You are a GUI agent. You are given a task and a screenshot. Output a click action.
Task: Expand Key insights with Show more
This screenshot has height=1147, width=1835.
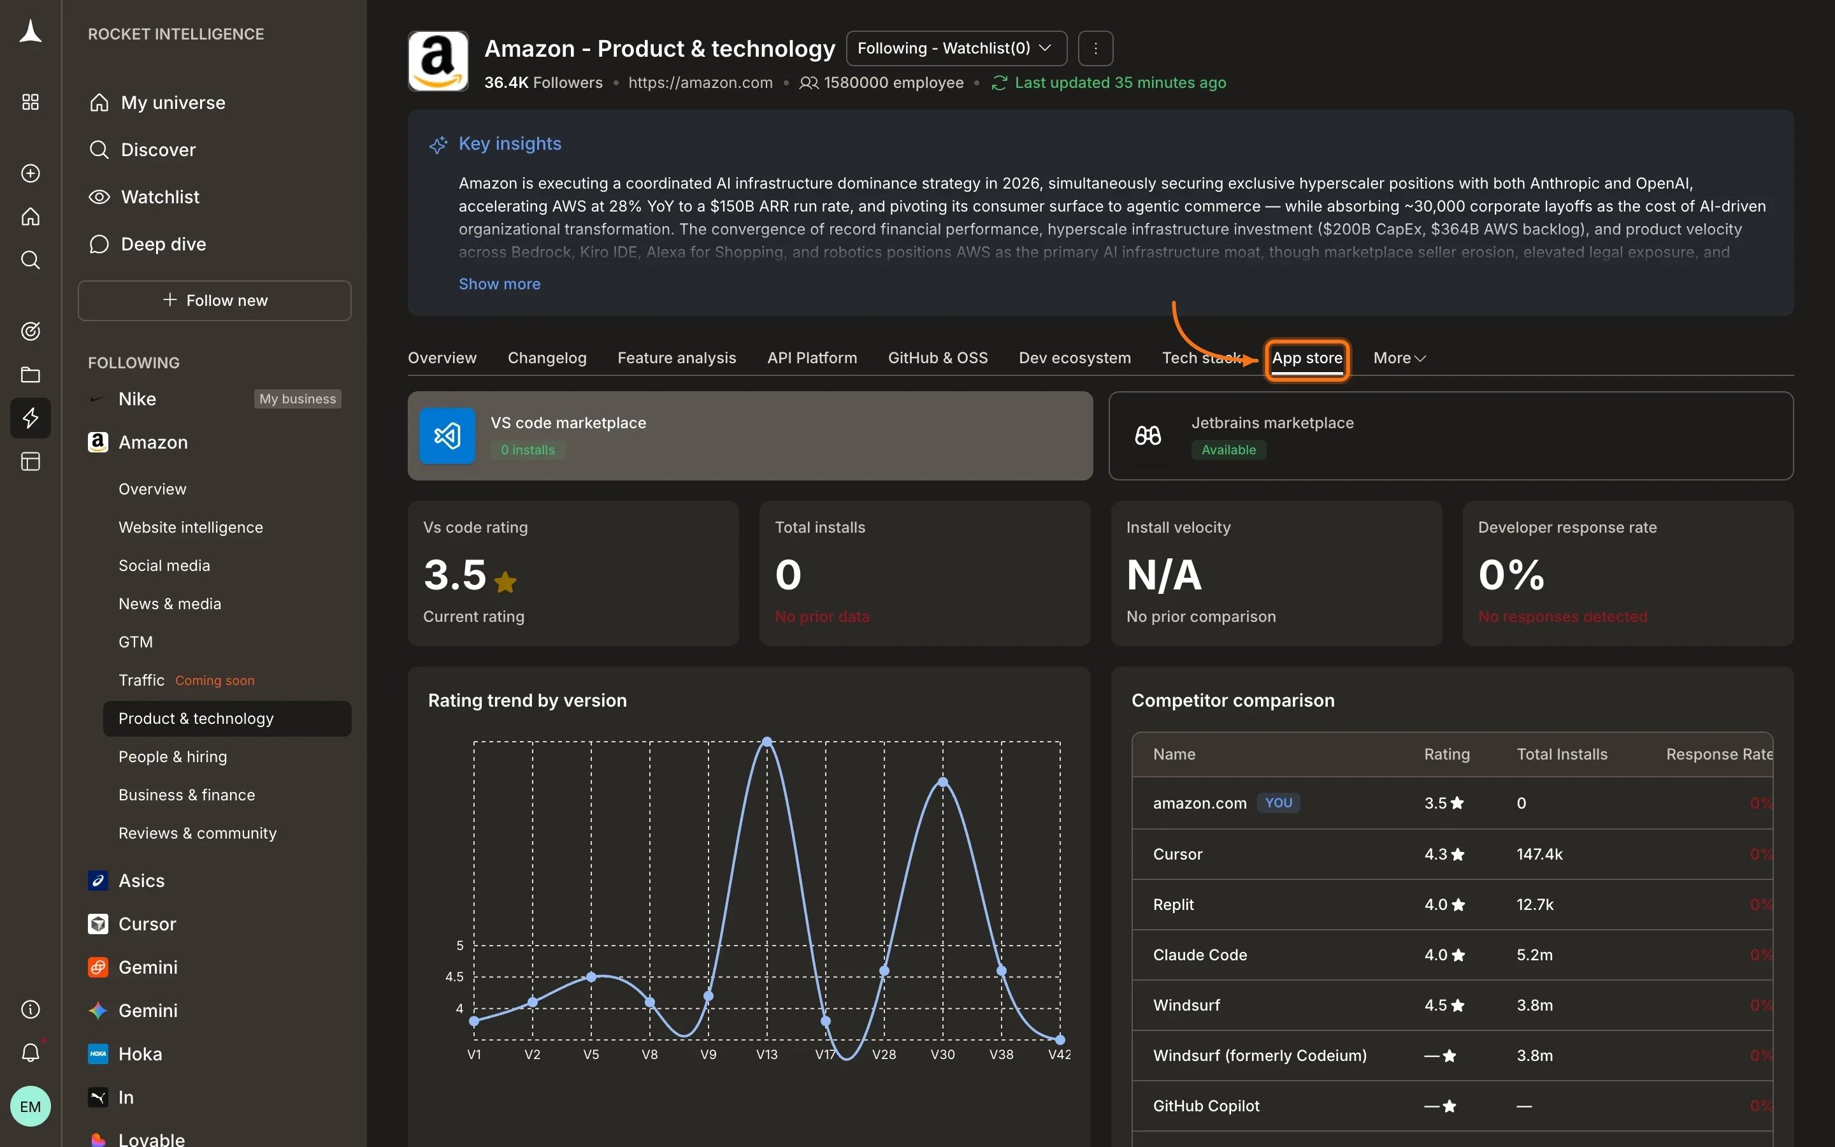point(500,284)
